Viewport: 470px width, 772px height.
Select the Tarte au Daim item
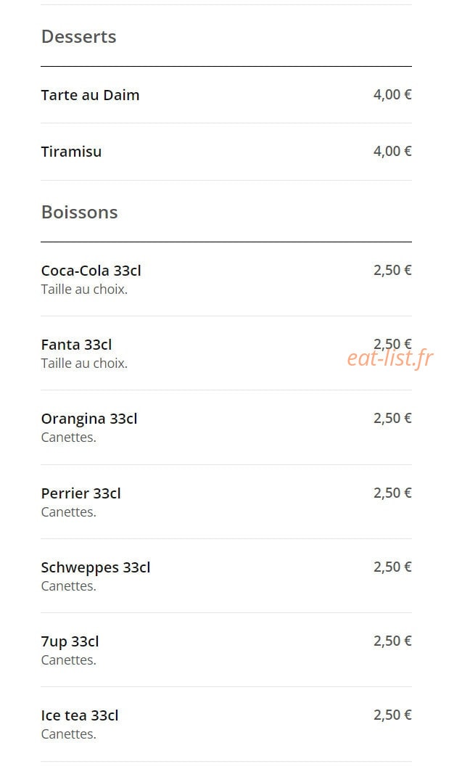90,95
